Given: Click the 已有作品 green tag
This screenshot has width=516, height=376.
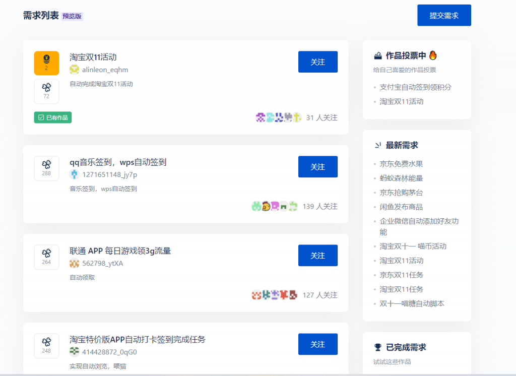Looking at the screenshot, I should pyautogui.click(x=52, y=117).
